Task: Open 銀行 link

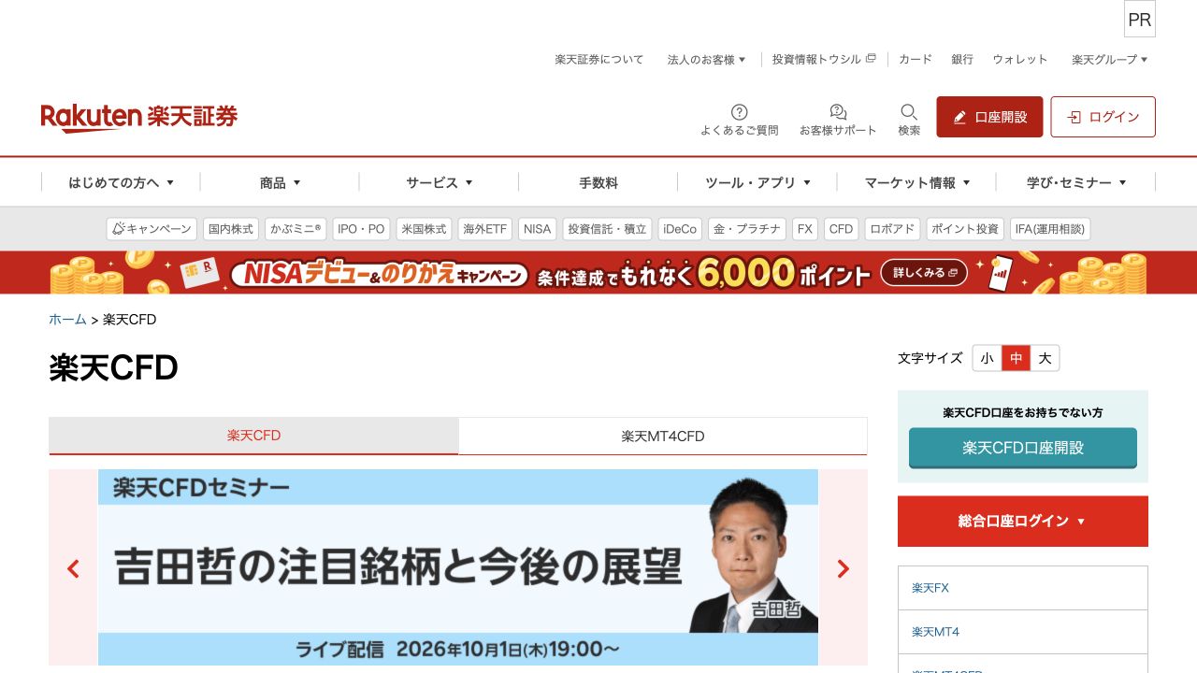Action: [x=962, y=59]
